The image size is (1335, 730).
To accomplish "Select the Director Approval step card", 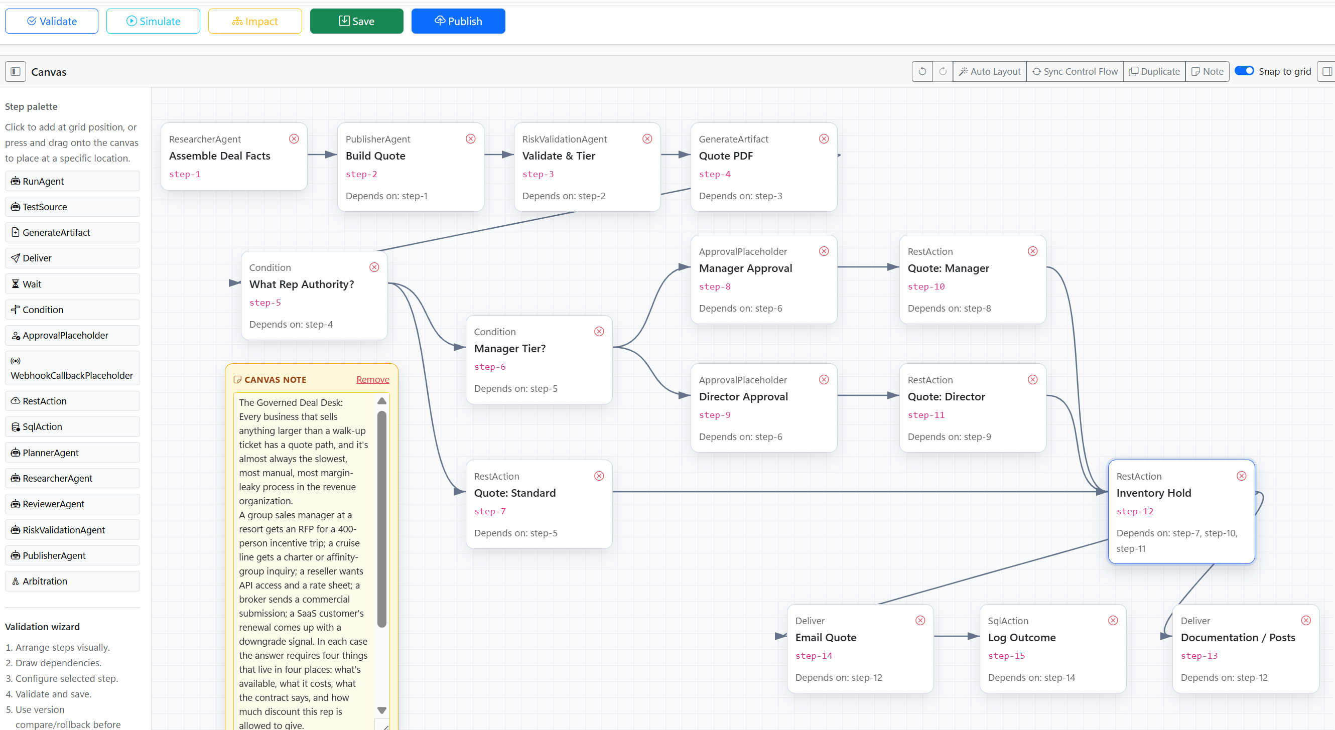I will coord(764,408).
